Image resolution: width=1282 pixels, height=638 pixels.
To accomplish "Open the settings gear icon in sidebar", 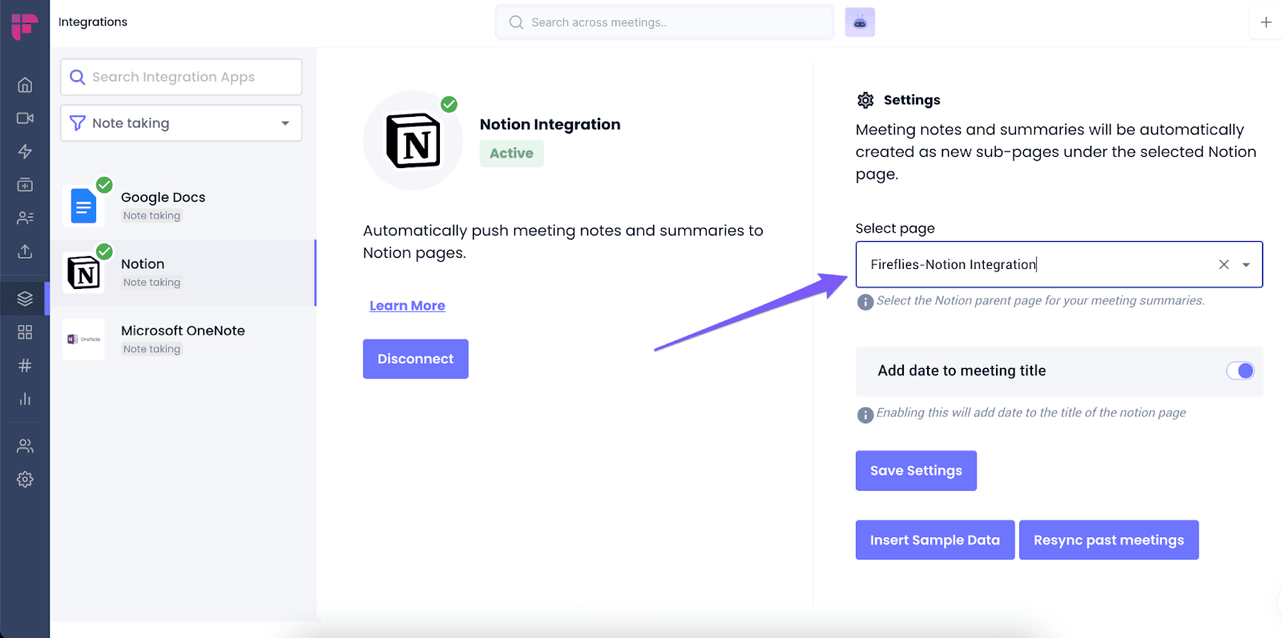I will point(25,480).
